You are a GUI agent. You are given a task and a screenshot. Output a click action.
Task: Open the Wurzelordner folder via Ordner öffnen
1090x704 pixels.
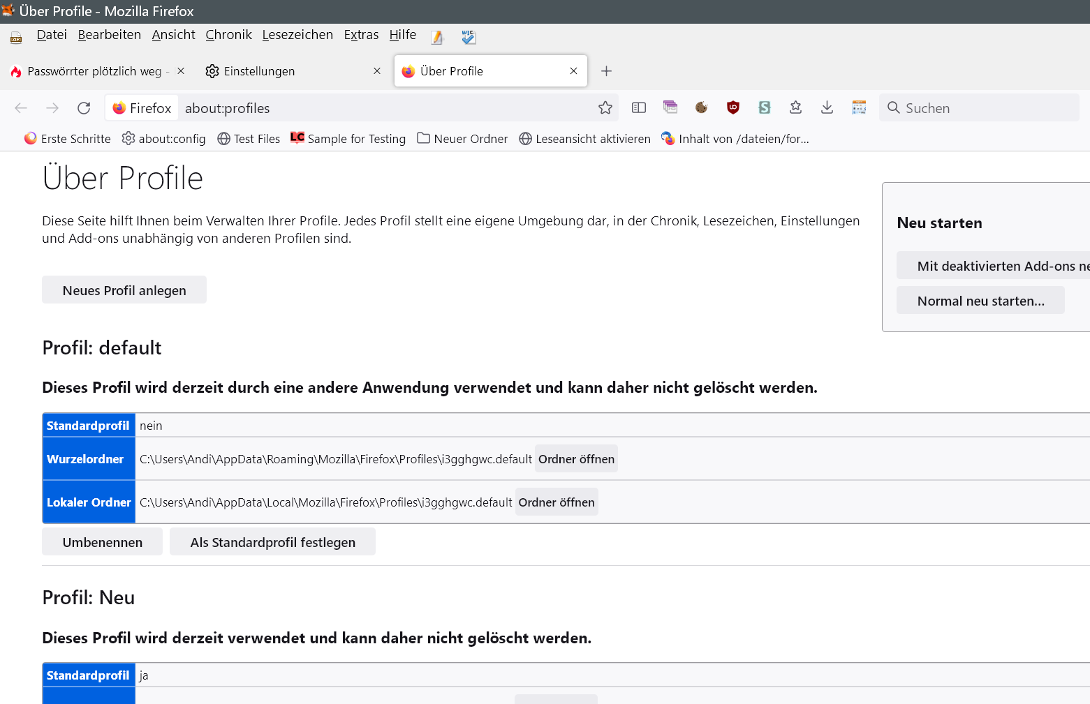click(x=576, y=459)
